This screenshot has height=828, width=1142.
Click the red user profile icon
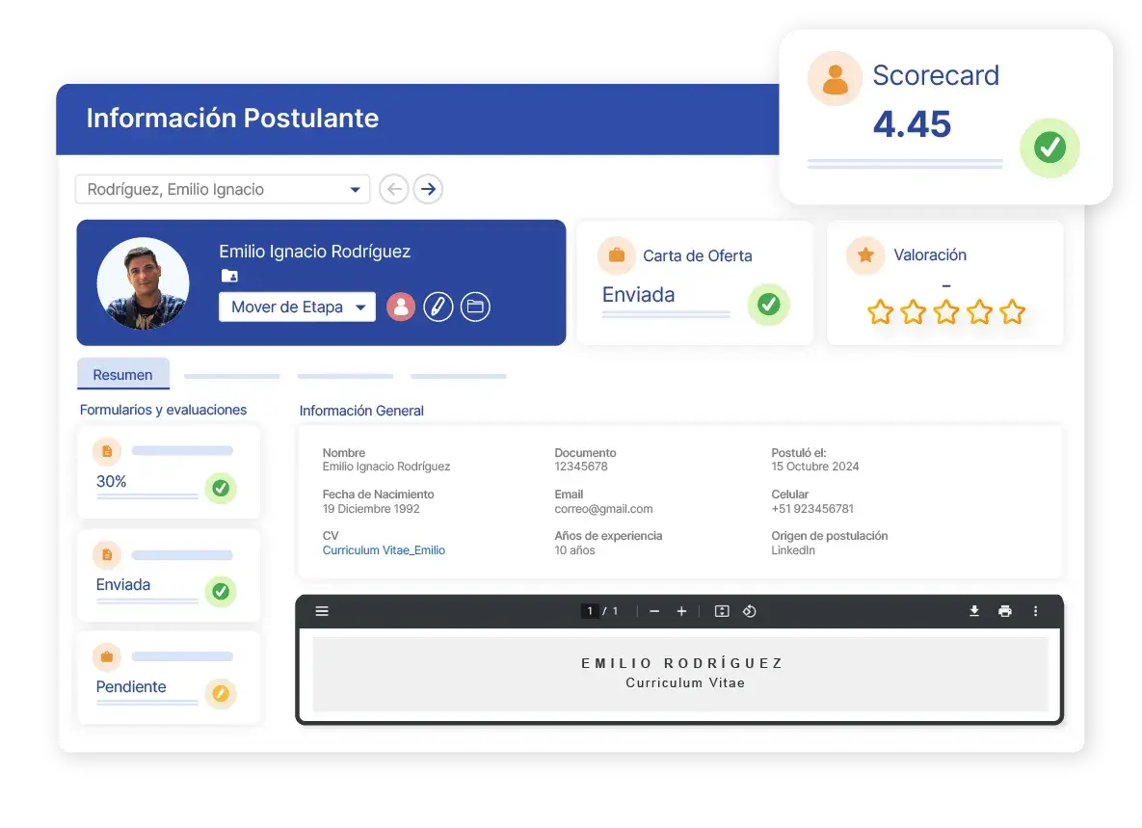point(401,307)
